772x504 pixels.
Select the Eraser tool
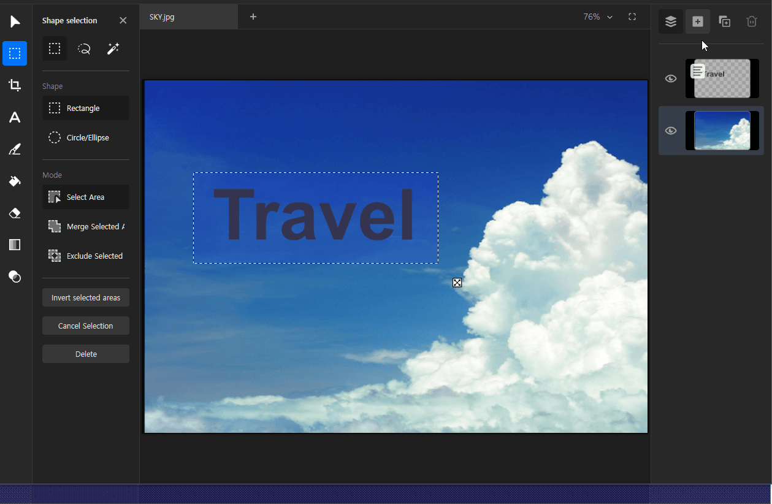tap(15, 213)
